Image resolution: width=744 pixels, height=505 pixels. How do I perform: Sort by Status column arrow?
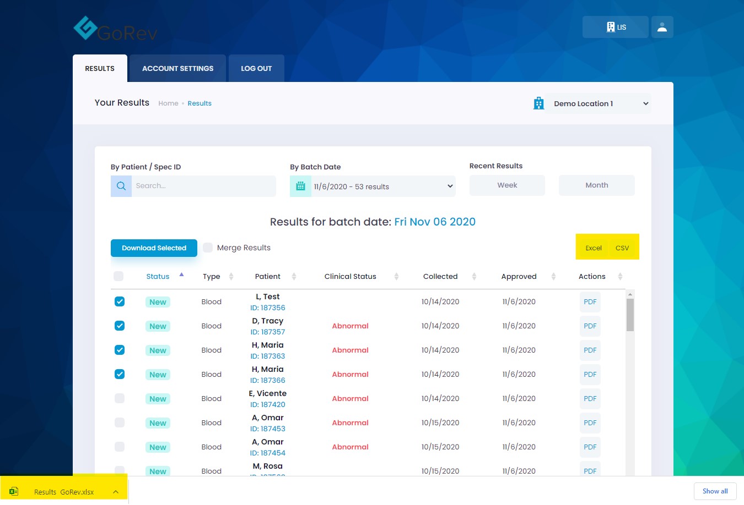(181, 275)
